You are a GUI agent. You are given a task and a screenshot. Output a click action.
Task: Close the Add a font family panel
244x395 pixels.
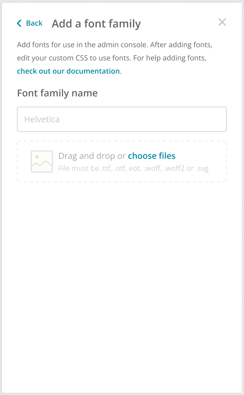click(x=222, y=22)
